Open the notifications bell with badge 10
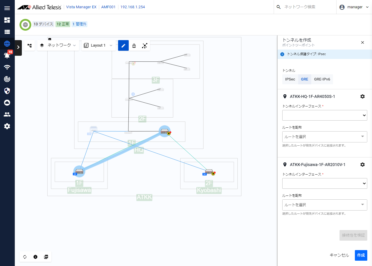Viewport: 372px width, 266px height. click(x=7, y=55)
